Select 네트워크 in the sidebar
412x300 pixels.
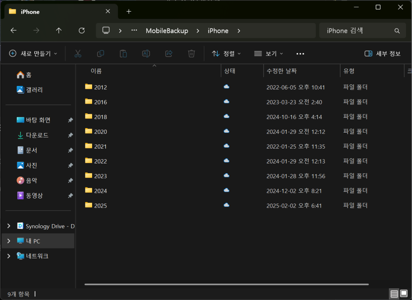pyautogui.click(x=33, y=256)
